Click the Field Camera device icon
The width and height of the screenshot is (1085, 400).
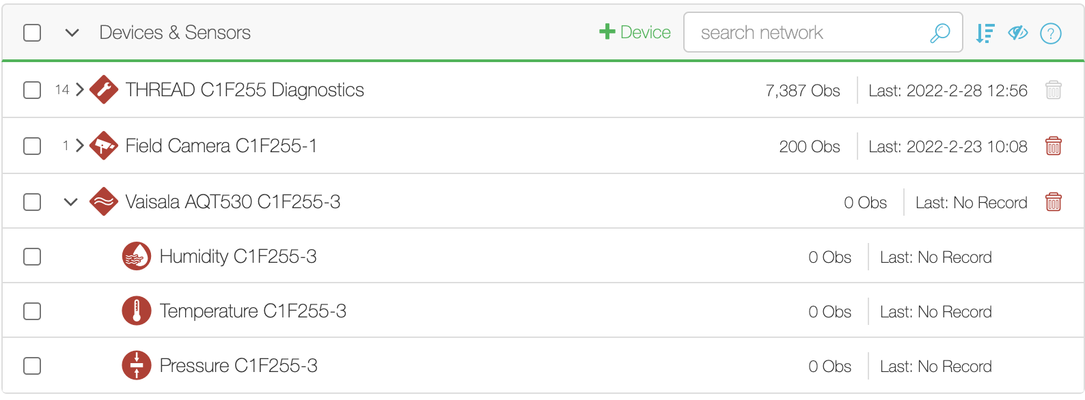(x=104, y=145)
